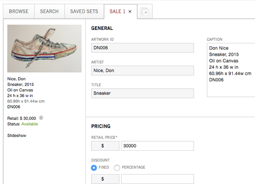
Task: Click the Title field Sneaker
Action: (143, 93)
